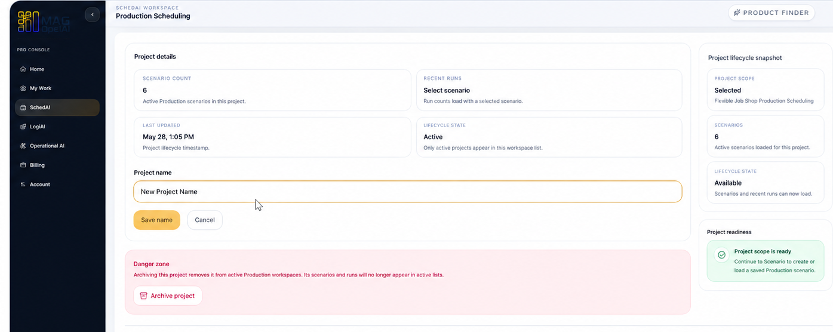Open the Product Finder button
Viewport: 833px width, 332px height.
tap(771, 13)
